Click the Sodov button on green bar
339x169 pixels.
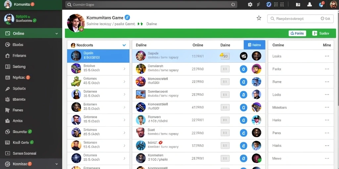click(321, 33)
